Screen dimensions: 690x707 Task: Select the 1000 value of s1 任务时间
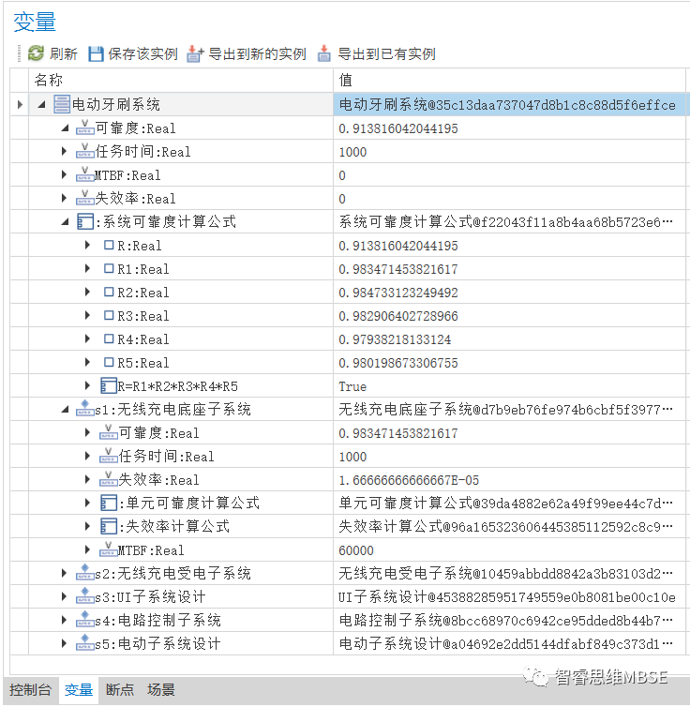[x=352, y=457]
